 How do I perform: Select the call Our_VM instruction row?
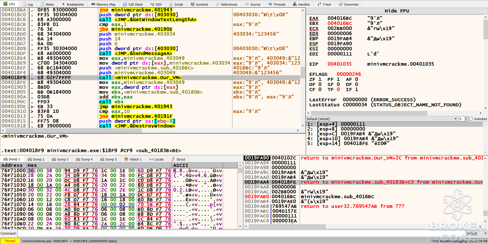pyautogui.click(x=151, y=78)
